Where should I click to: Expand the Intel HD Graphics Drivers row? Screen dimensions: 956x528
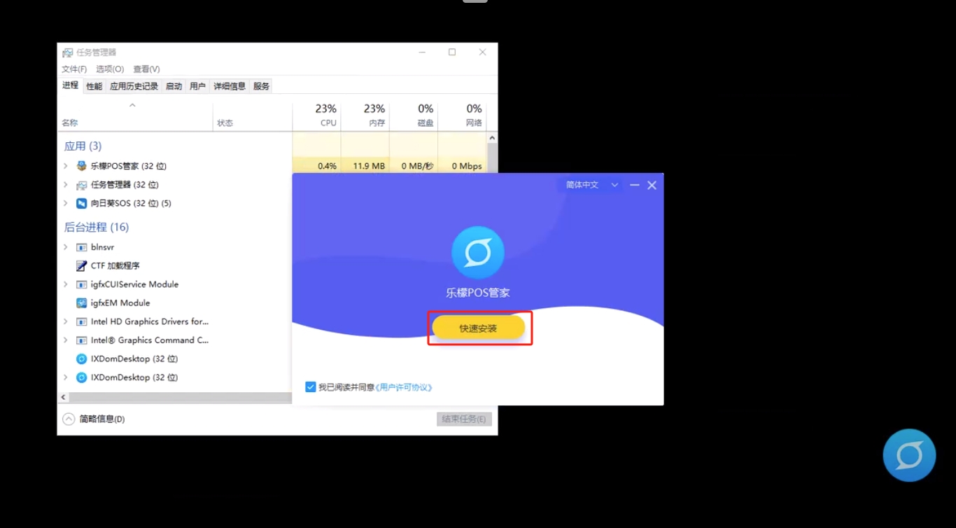pyautogui.click(x=65, y=321)
